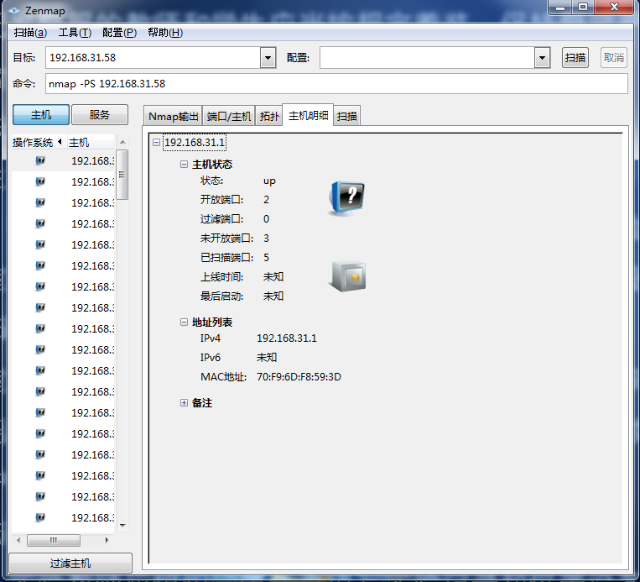Select the 主机明细 tab

click(308, 115)
